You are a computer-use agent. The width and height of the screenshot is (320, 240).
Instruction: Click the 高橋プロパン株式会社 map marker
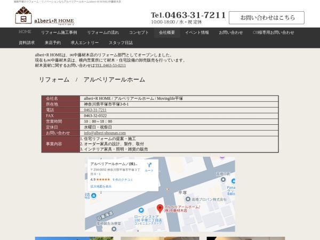(x=188, y=199)
